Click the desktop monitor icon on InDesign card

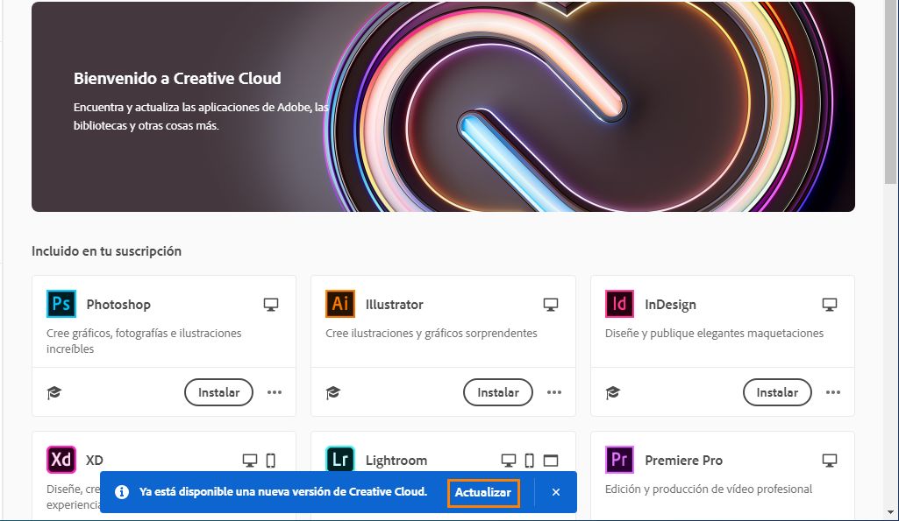coord(828,303)
